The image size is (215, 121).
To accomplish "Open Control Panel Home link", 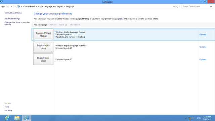I will click(13, 13).
